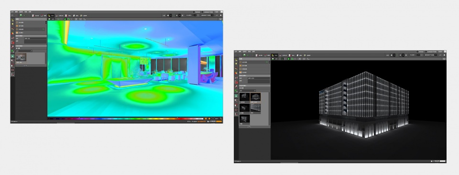This screenshot has width=459, height=175.
Task: Toggle green checkbox on third view row, false-color window
Action: coord(44,29)
